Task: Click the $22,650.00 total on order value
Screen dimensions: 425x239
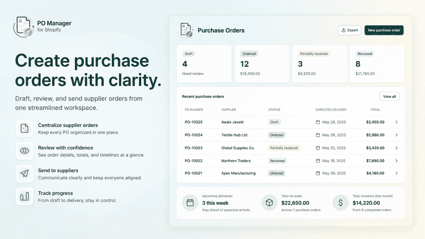Action: click(x=295, y=203)
